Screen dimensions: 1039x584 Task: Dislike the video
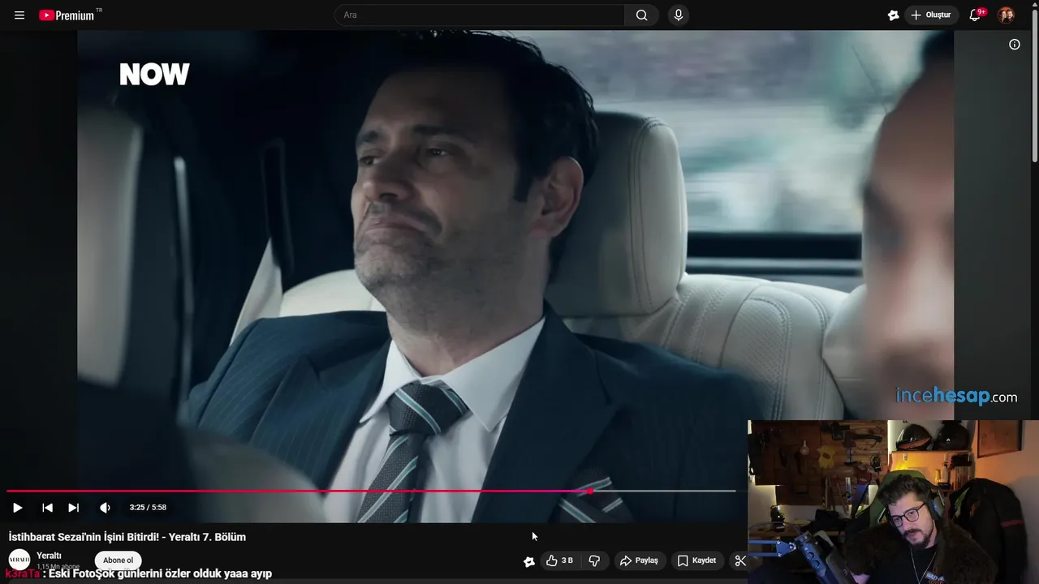point(594,560)
